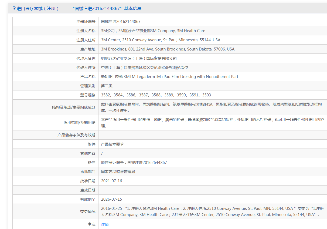Click the 备注 label
The image size is (327, 229).
(91, 163)
